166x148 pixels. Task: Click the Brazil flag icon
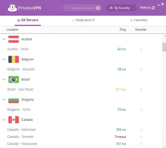click(14, 79)
